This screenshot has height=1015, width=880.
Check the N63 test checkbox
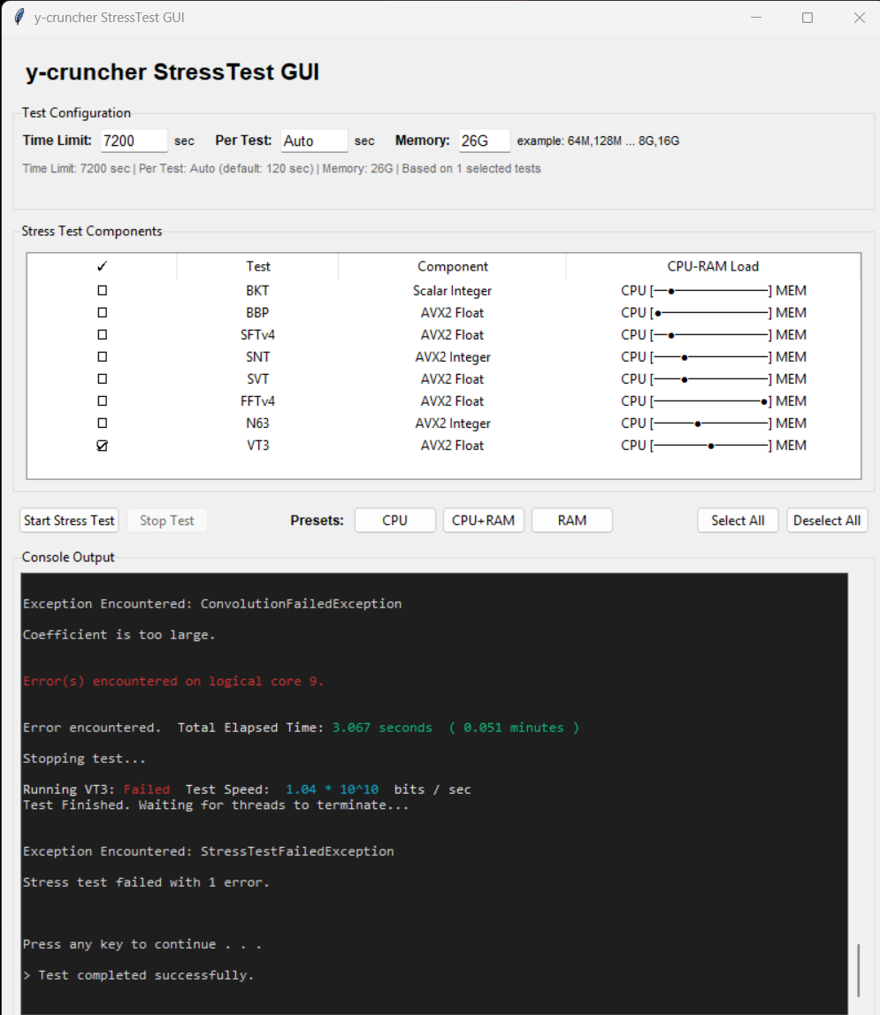coord(103,423)
